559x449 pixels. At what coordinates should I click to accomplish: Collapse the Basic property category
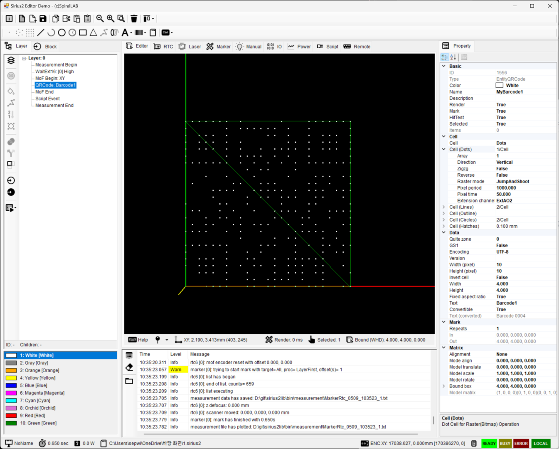443,66
